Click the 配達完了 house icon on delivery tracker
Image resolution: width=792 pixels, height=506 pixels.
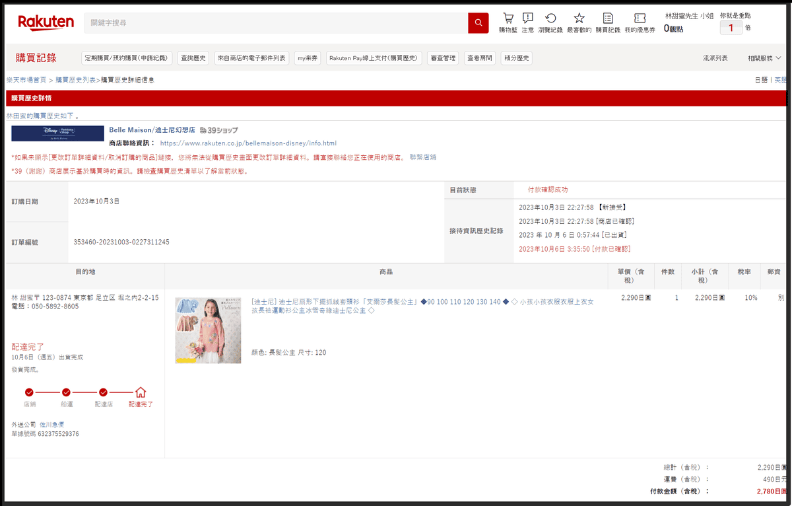(x=141, y=392)
